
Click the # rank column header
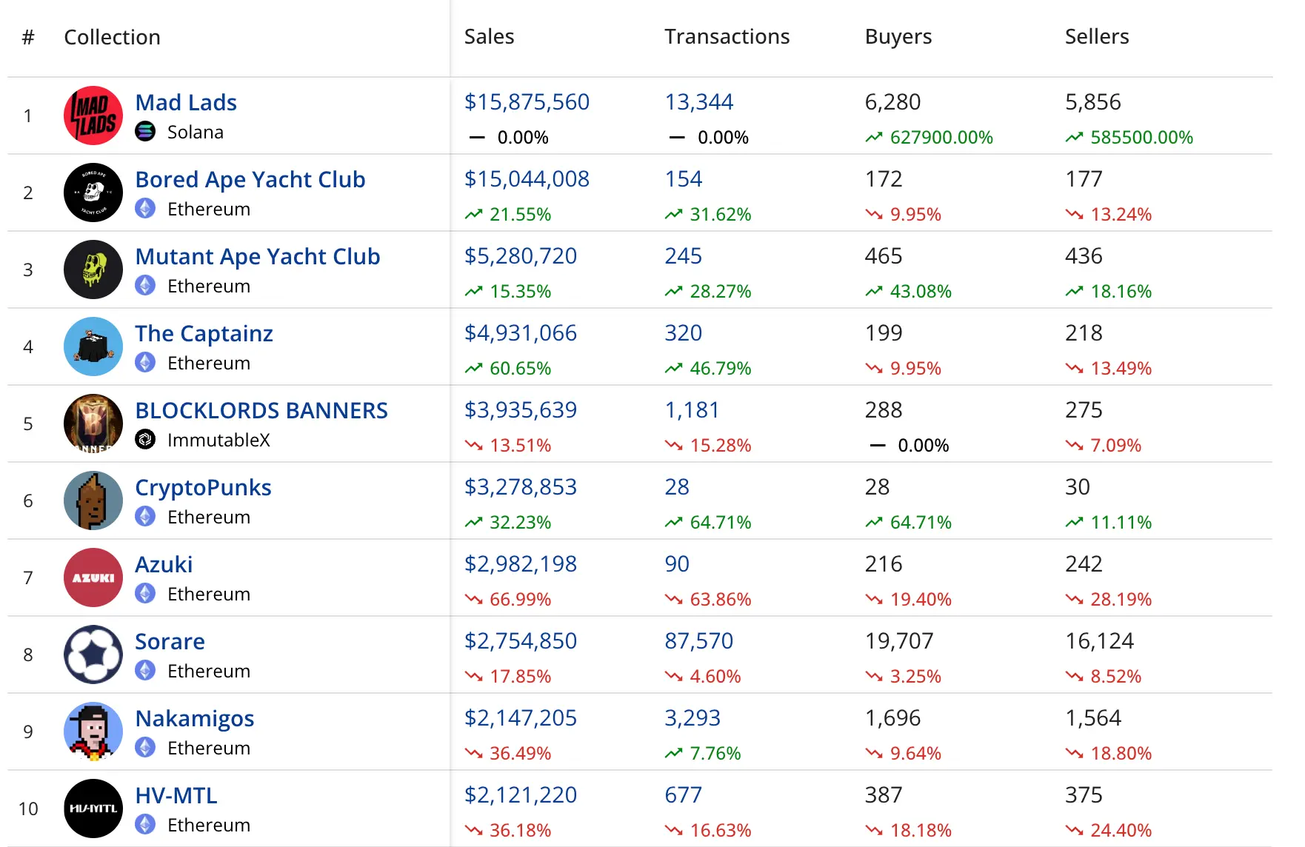[x=28, y=37]
